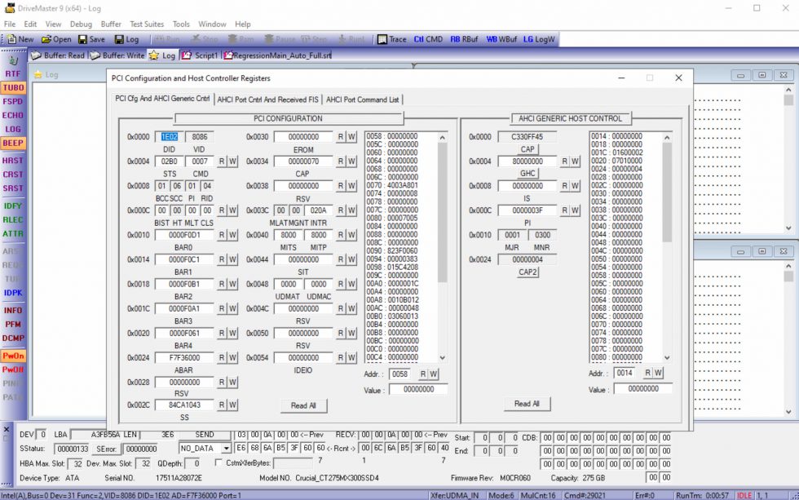Open the Buffer: Write document tab

coord(118,55)
